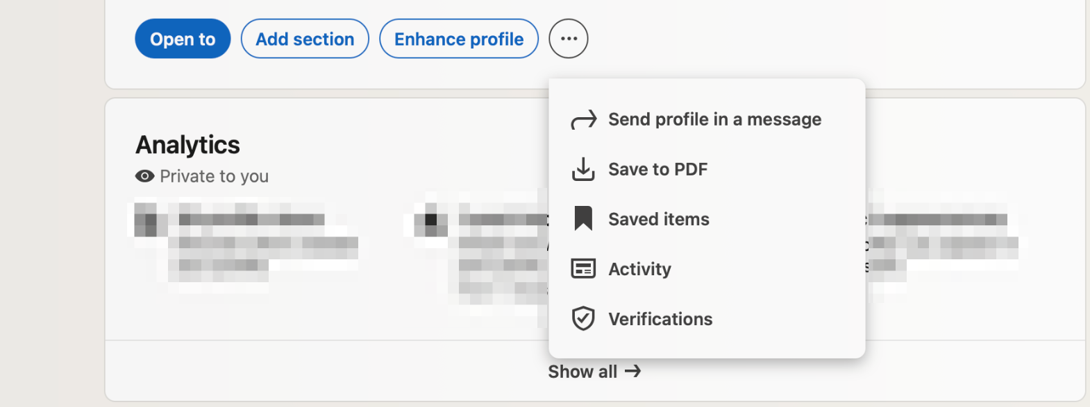Click the arrow icon after Show all
The width and height of the screenshot is (1090, 407).
(633, 371)
